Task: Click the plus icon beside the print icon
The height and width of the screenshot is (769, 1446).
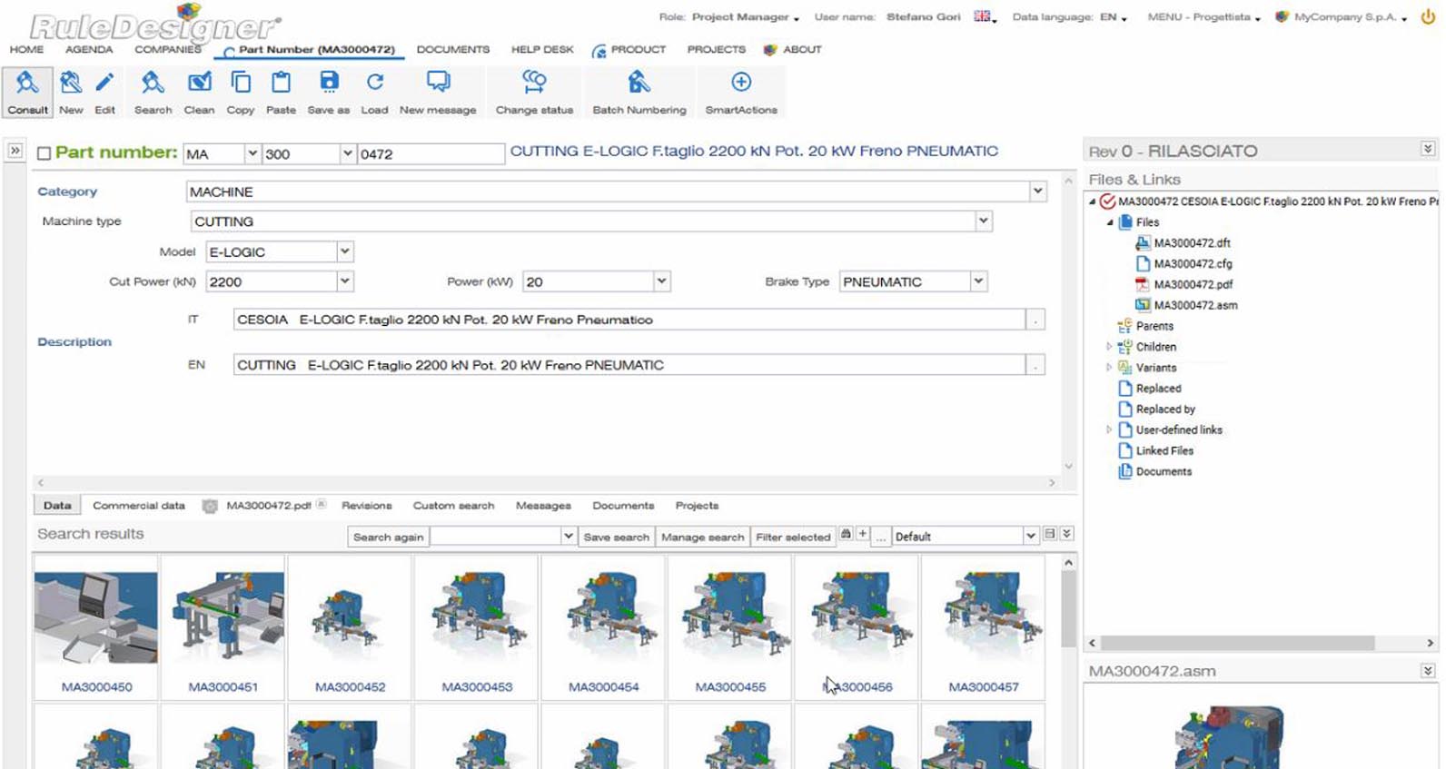Action: (863, 535)
